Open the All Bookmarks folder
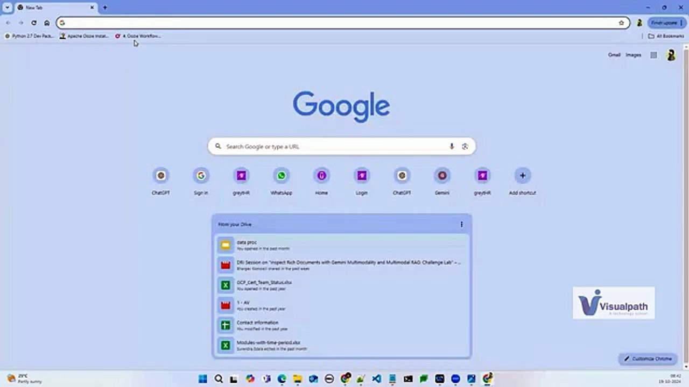The width and height of the screenshot is (689, 387). pos(666,36)
